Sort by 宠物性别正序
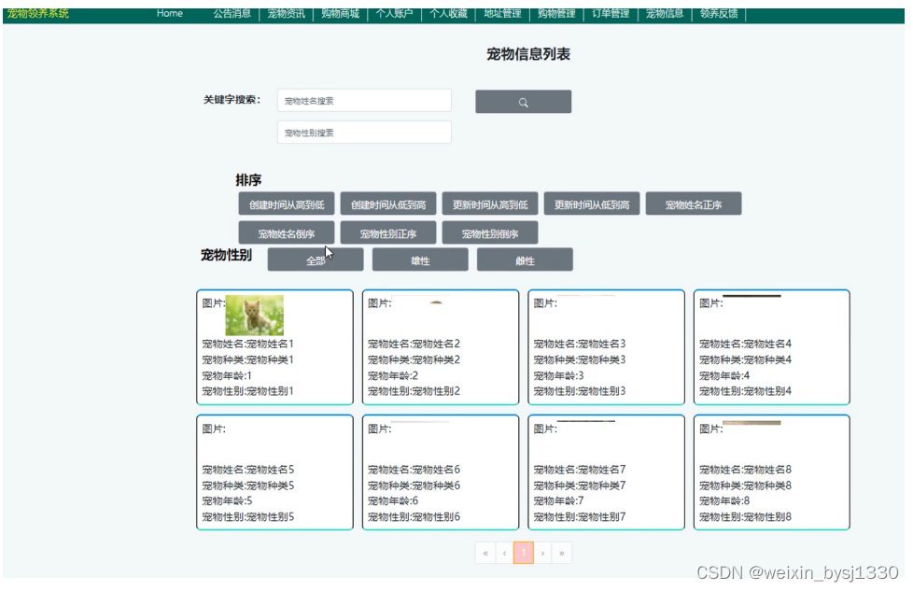Image resolution: width=913 pixels, height=591 pixels. 388,232
